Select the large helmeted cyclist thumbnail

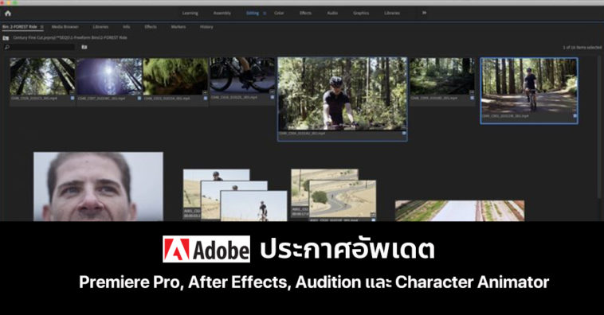coord(342,94)
